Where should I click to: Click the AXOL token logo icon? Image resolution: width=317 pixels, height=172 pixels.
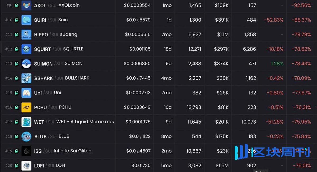point(26,5)
